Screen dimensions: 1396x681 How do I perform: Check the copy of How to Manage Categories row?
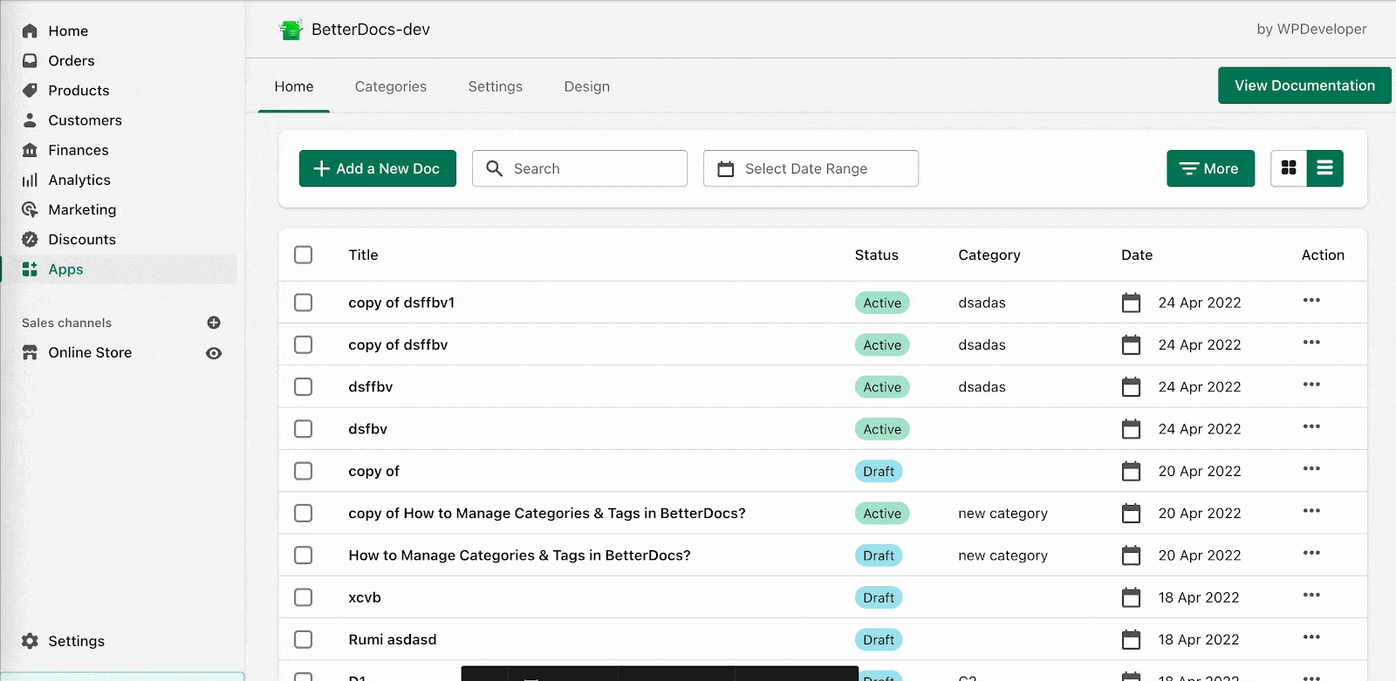click(304, 513)
